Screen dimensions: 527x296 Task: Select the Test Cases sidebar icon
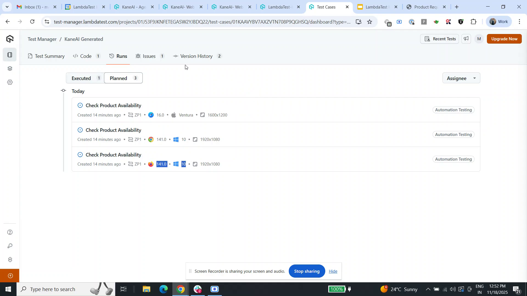pos(10,54)
